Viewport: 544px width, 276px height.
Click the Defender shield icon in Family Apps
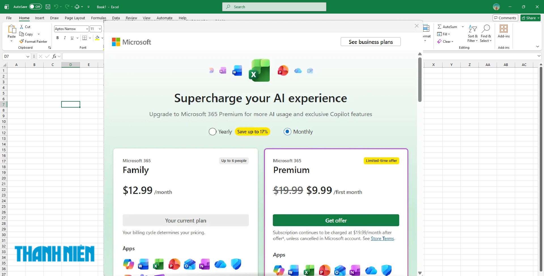(x=236, y=264)
